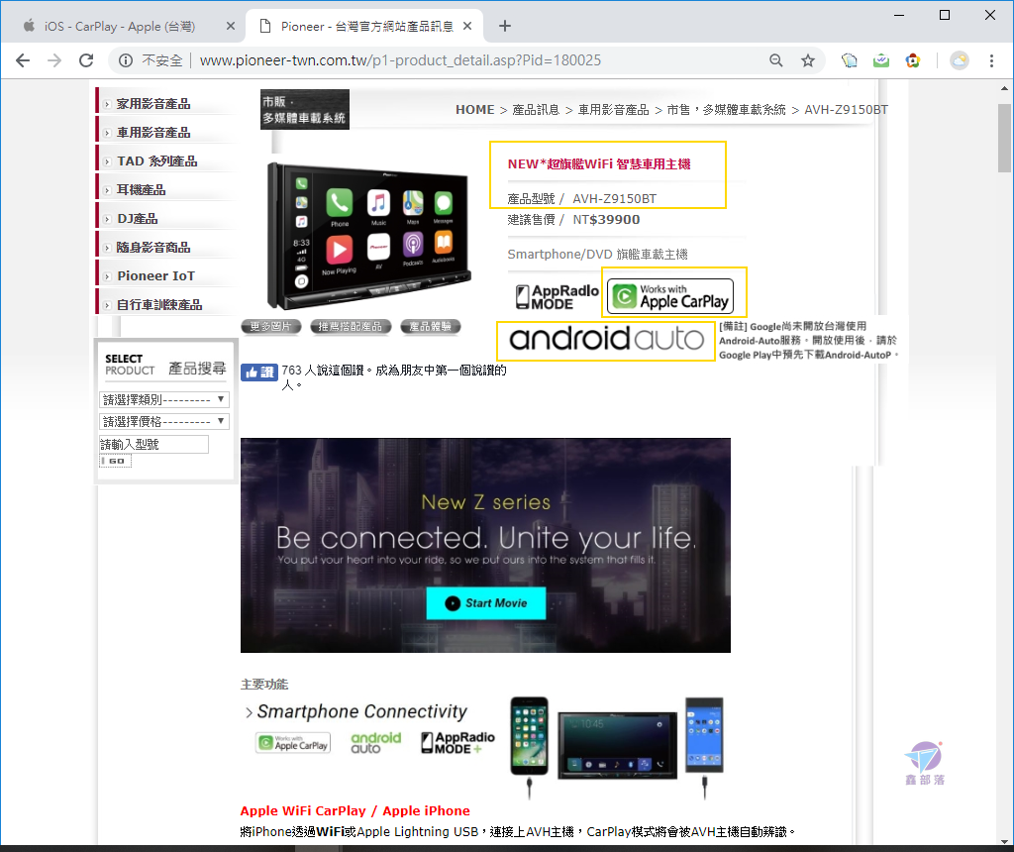Close the Pioneer tab
Viewport: 1014px width, 852px height.
(x=467, y=26)
